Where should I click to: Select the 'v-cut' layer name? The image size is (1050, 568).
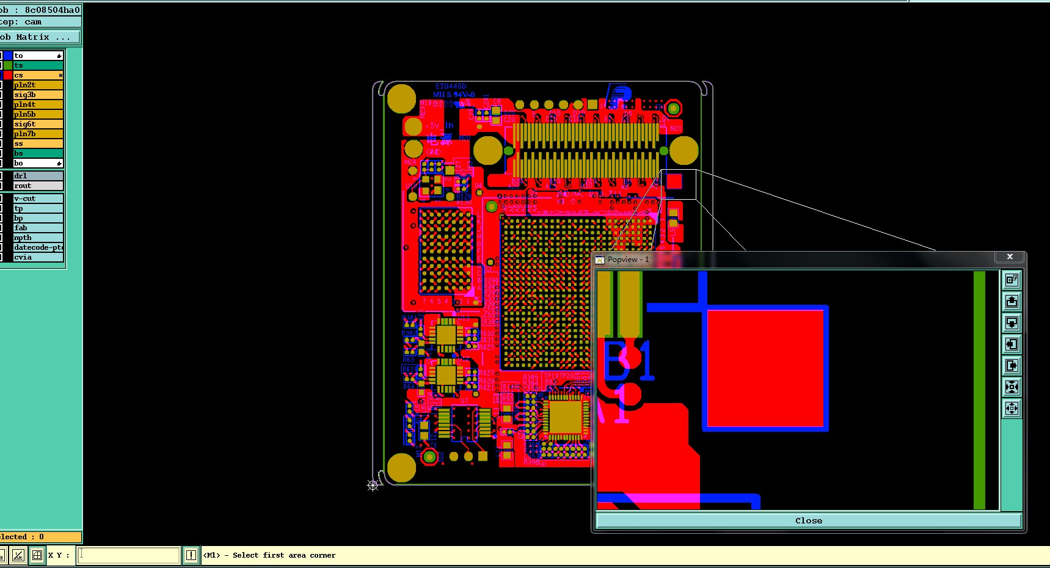point(38,198)
